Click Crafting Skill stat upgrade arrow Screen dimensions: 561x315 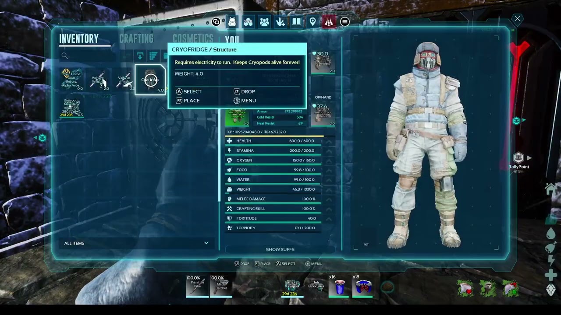point(329,209)
